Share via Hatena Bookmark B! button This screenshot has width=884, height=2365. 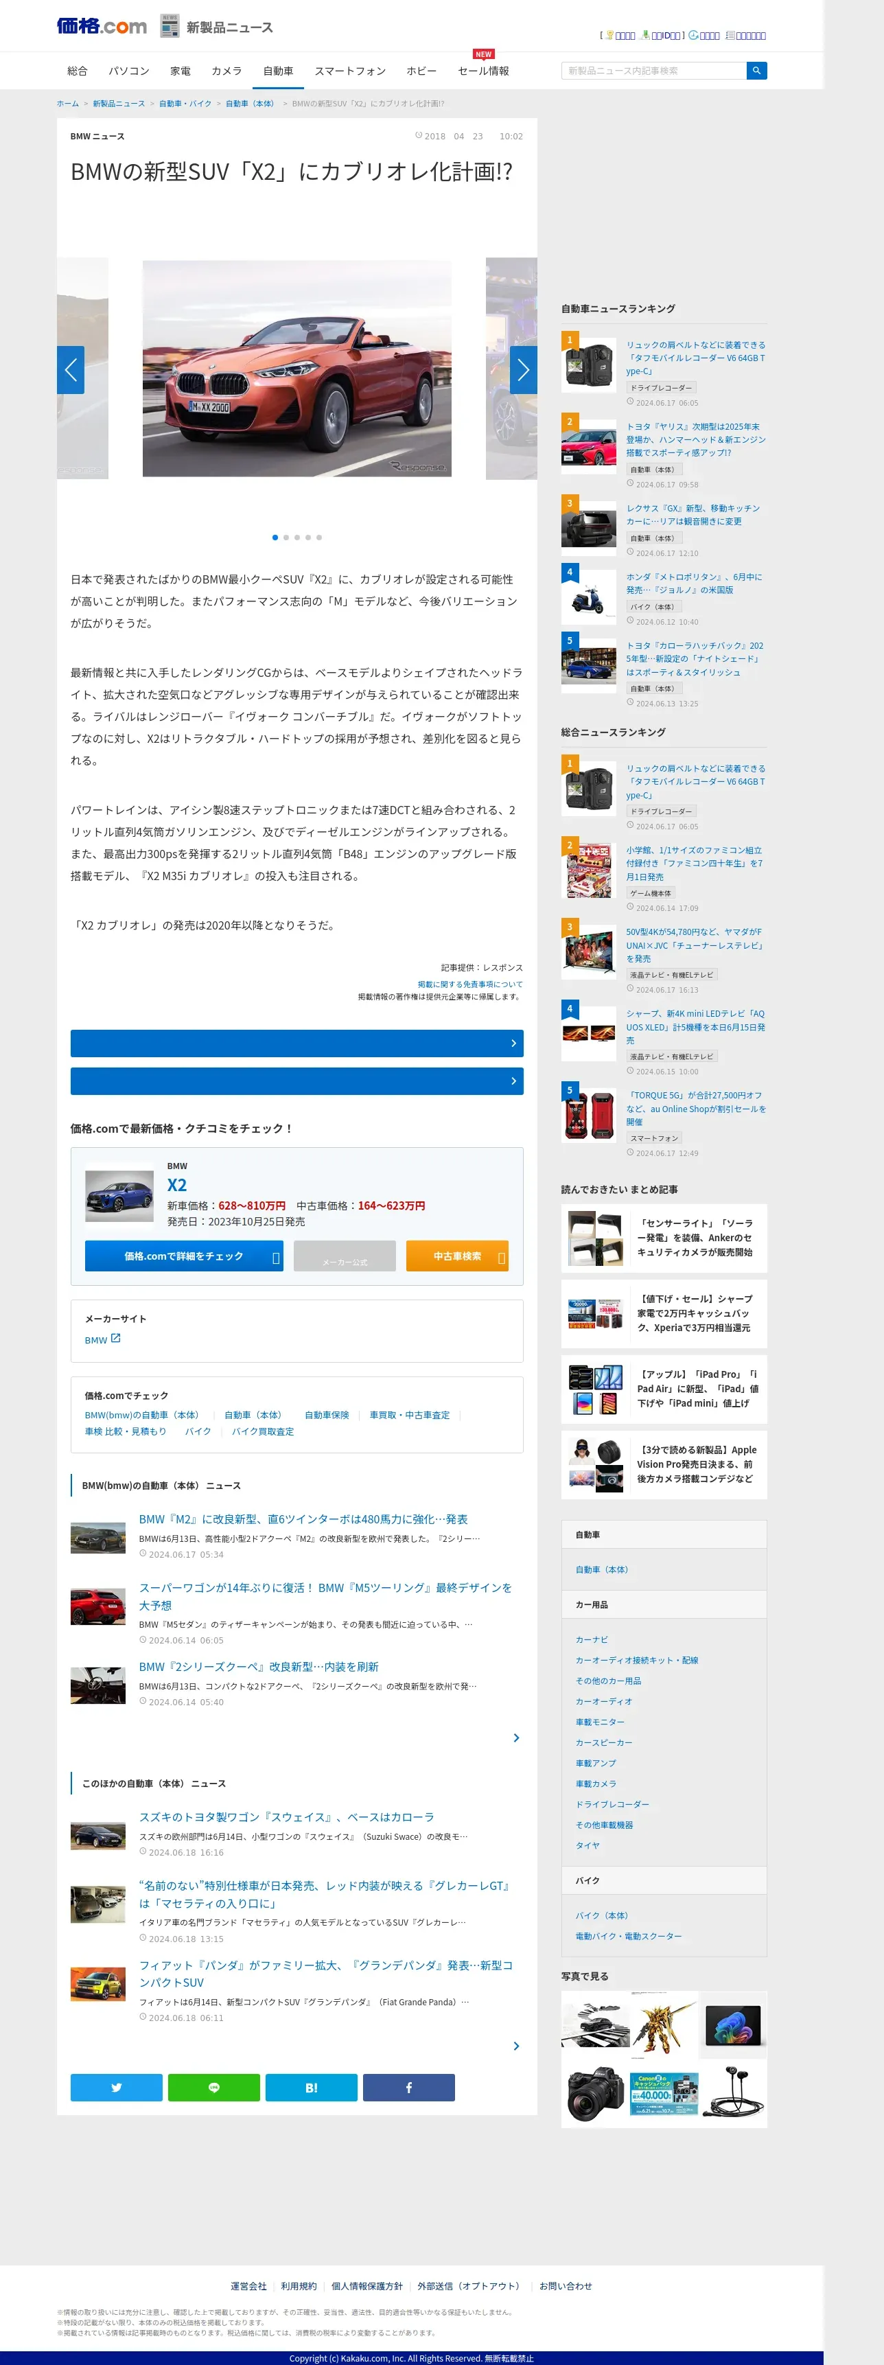point(311,2087)
